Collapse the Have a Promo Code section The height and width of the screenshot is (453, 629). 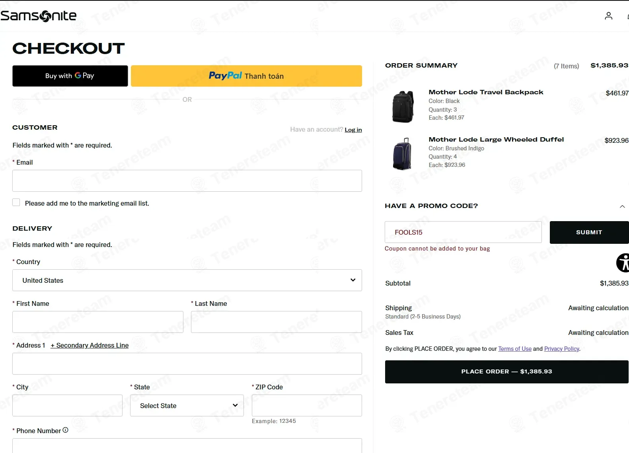click(622, 206)
